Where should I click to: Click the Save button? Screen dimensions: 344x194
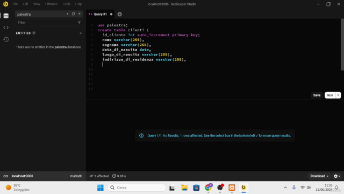point(317,95)
